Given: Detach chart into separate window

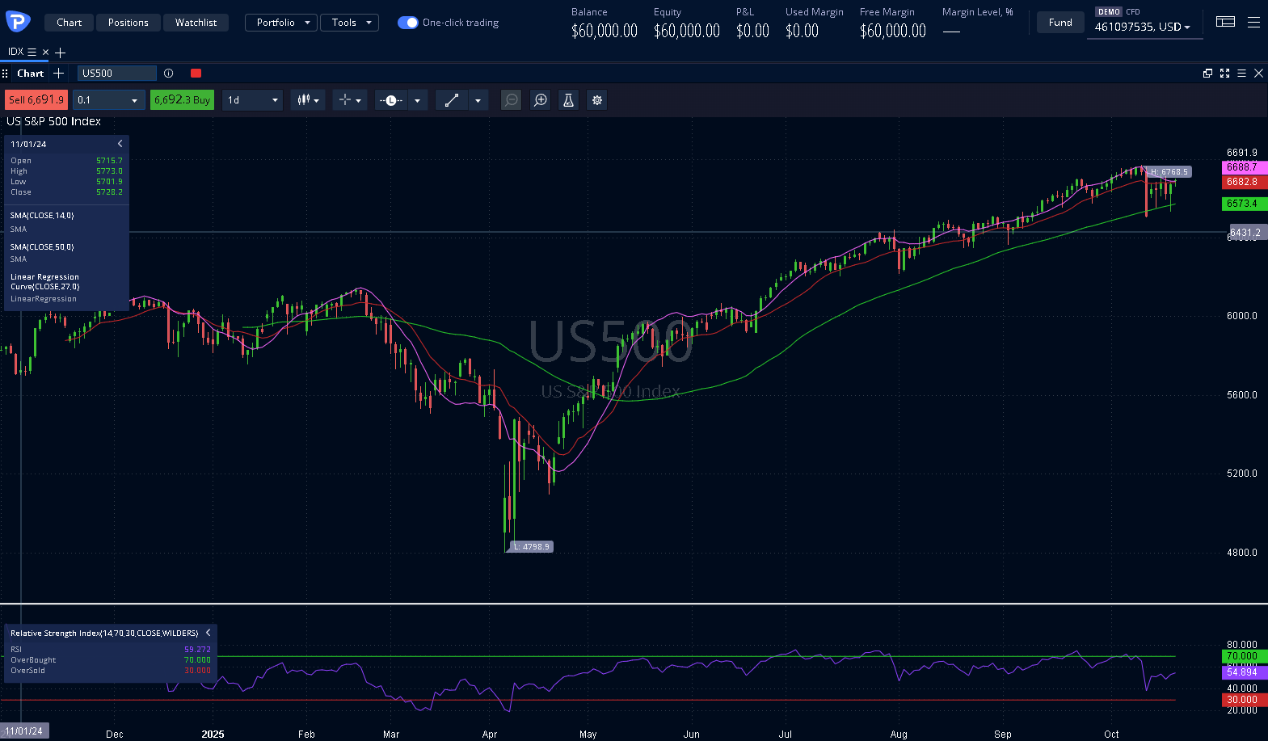Looking at the screenshot, I should pyautogui.click(x=1207, y=74).
